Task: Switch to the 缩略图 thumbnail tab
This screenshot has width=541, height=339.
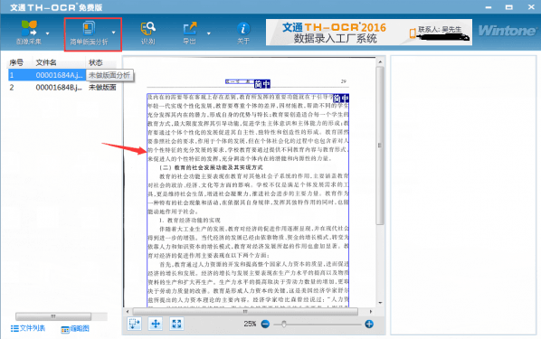Action: point(75,329)
